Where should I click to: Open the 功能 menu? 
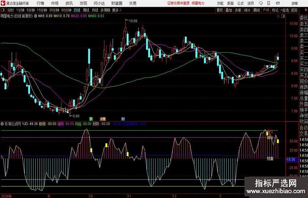(220, 3)
